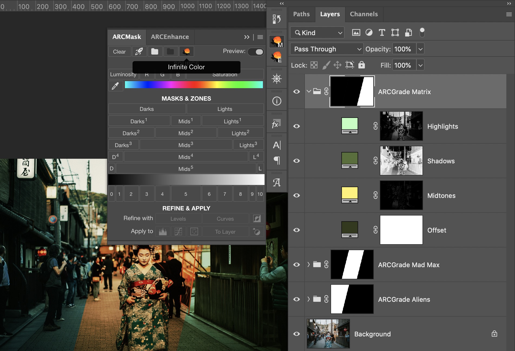Open the Kind filter dropdown
Viewport: 515px width, 351px height.
(x=317, y=33)
